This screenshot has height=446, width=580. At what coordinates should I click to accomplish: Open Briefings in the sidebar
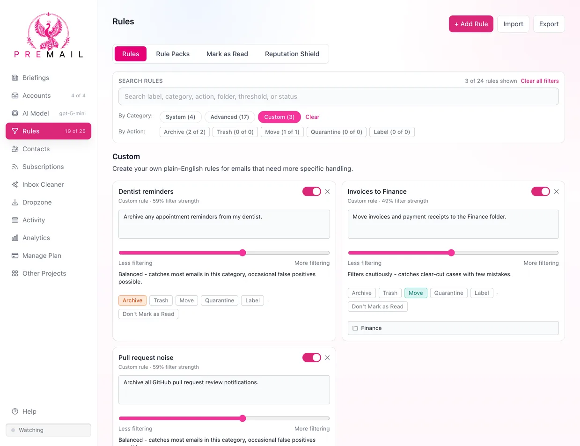tap(48, 78)
